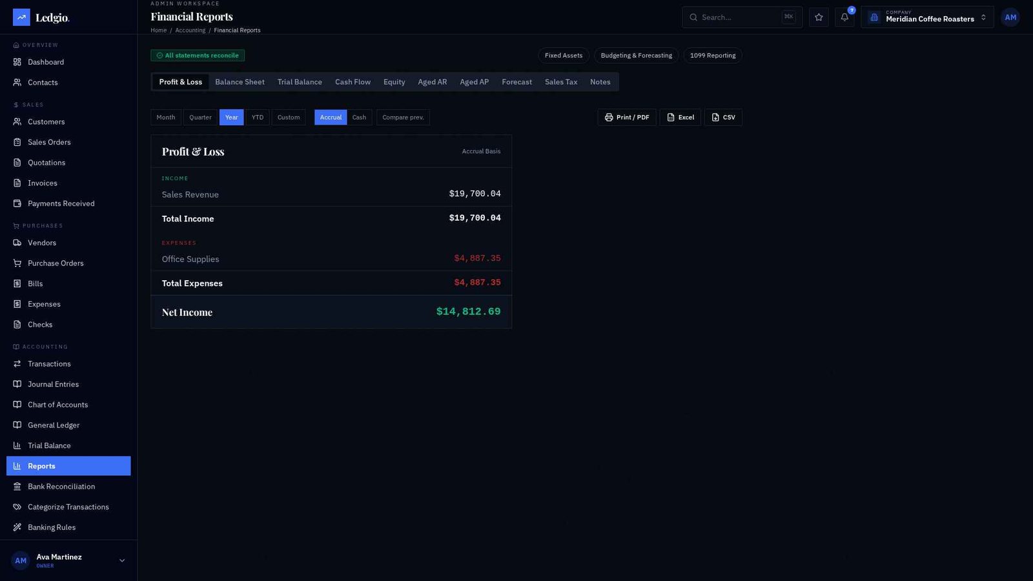Switch period to Month
This screenshot has height=581, width=1033.
tap(166, 117)
